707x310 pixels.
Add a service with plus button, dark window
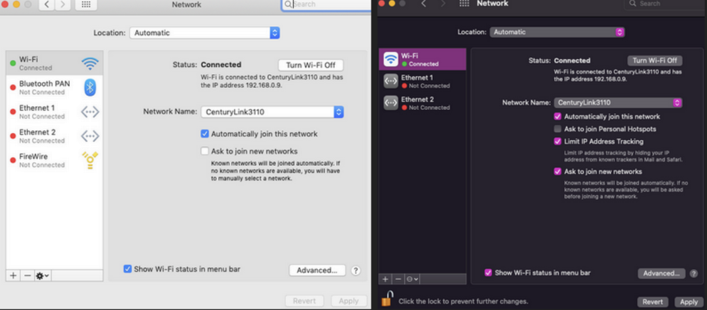click(x=385, y=279)
